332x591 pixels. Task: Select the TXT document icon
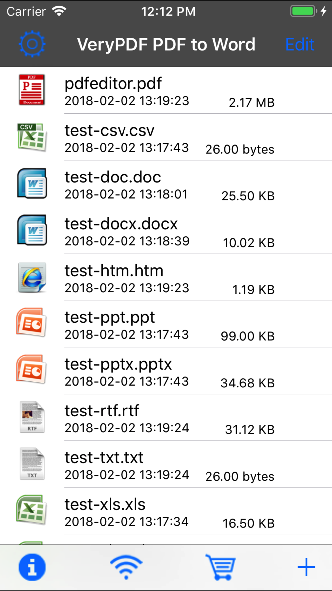[32, 464]
